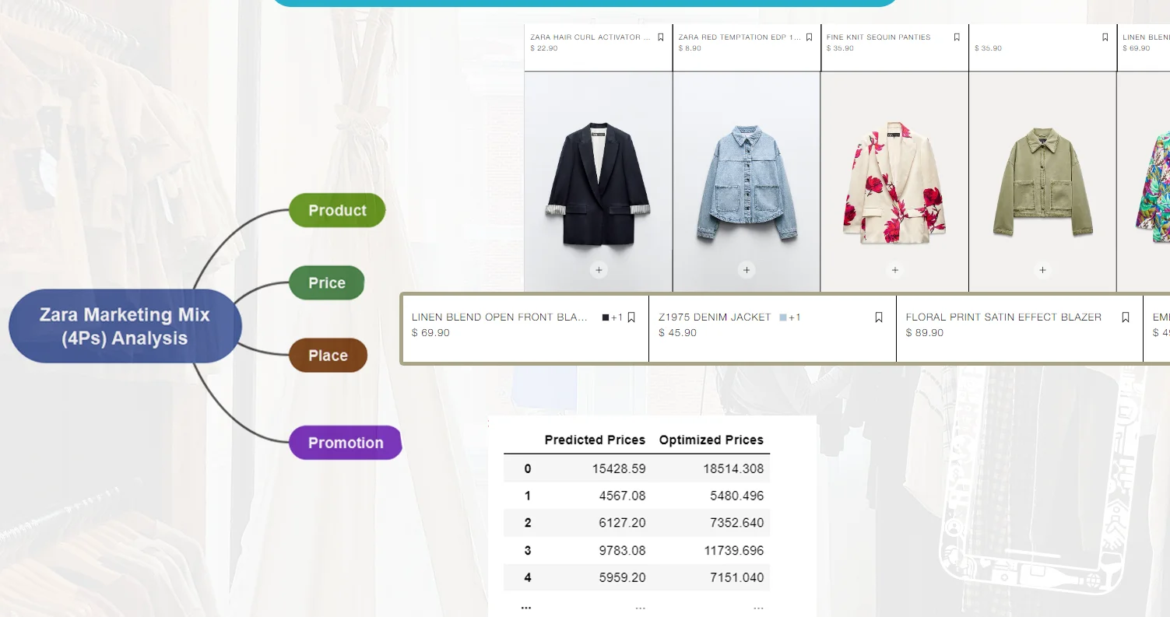Select the Price node in the mind map
The height and width of the screenshot is (617, 1170).
click(326, 282)
